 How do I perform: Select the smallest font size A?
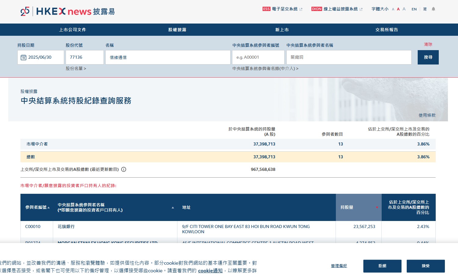[x=393, y=9]
